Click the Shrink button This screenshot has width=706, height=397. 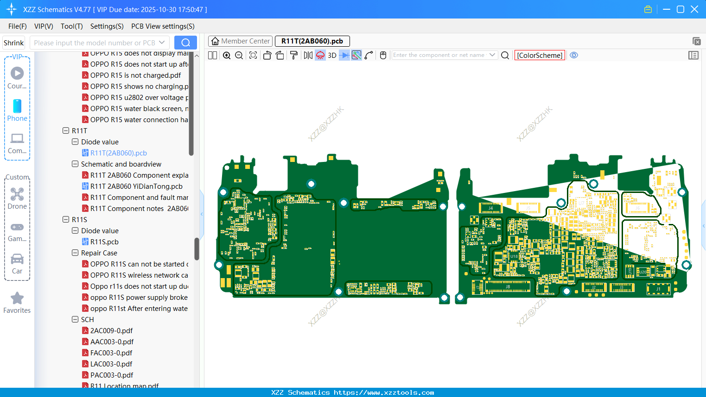pyautogui.click(x=14, y=43)
